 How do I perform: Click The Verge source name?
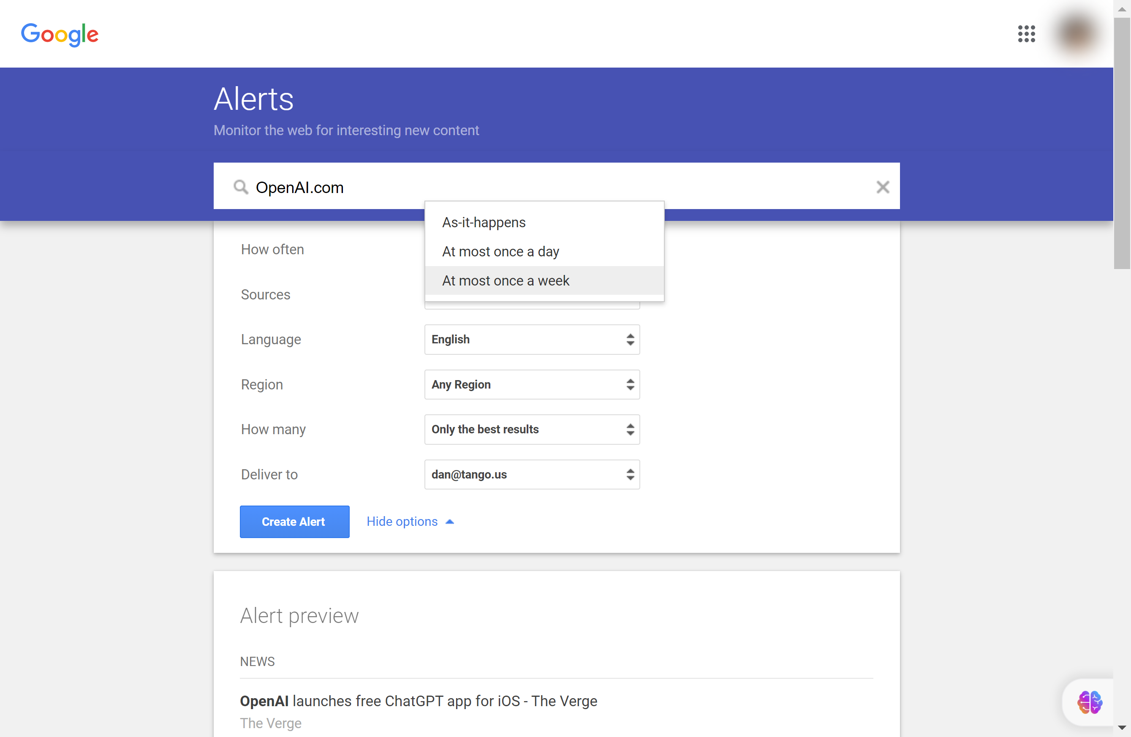point(270,723)
